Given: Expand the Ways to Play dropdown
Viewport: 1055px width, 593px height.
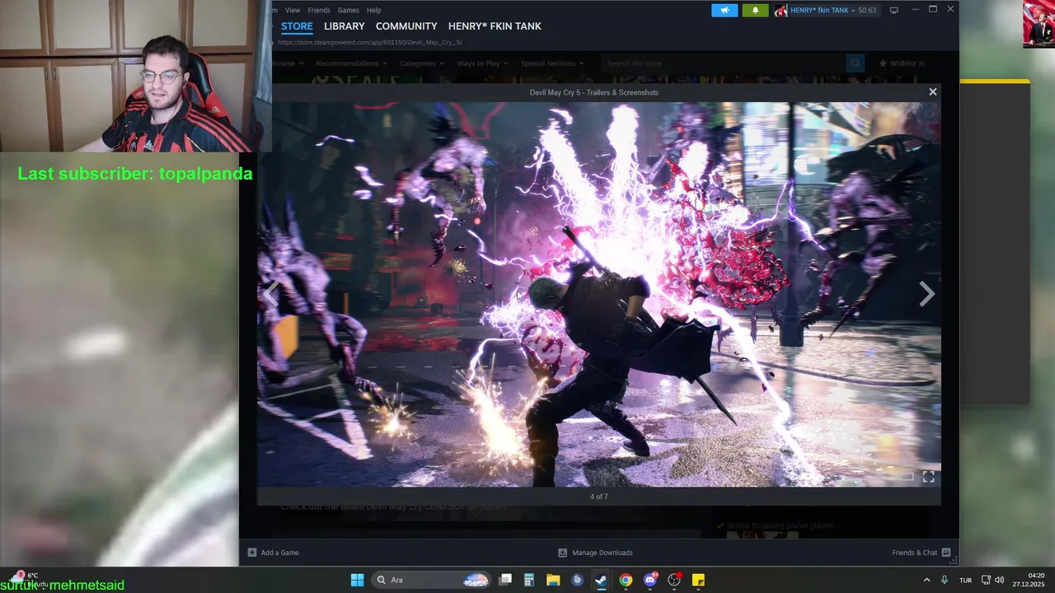Looking at the screenshot, I should [482, 63].
